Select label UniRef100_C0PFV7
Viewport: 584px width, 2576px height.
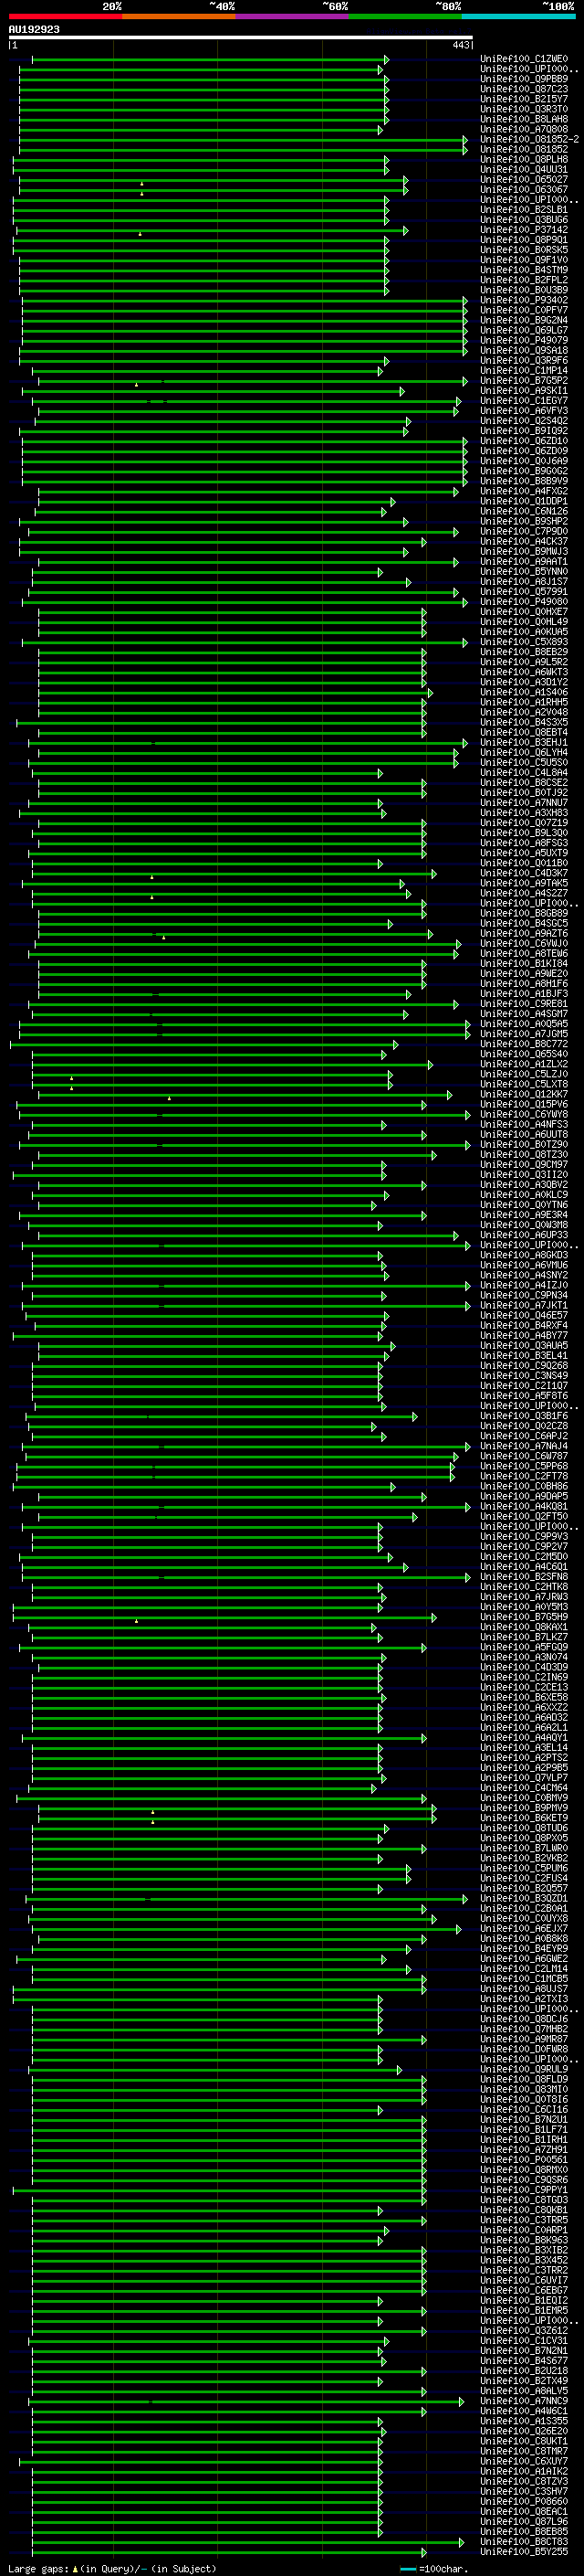pos(524,310)
